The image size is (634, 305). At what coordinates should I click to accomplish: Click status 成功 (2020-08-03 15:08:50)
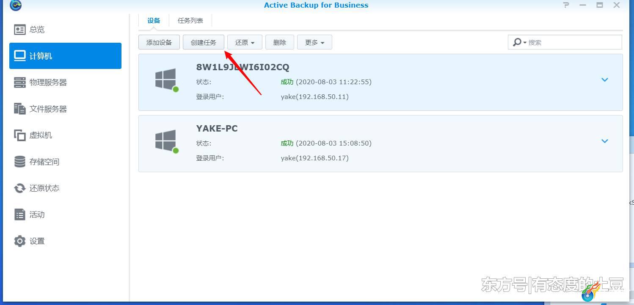point(326,143)
